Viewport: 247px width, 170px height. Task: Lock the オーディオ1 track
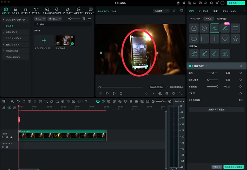point(3,147)
